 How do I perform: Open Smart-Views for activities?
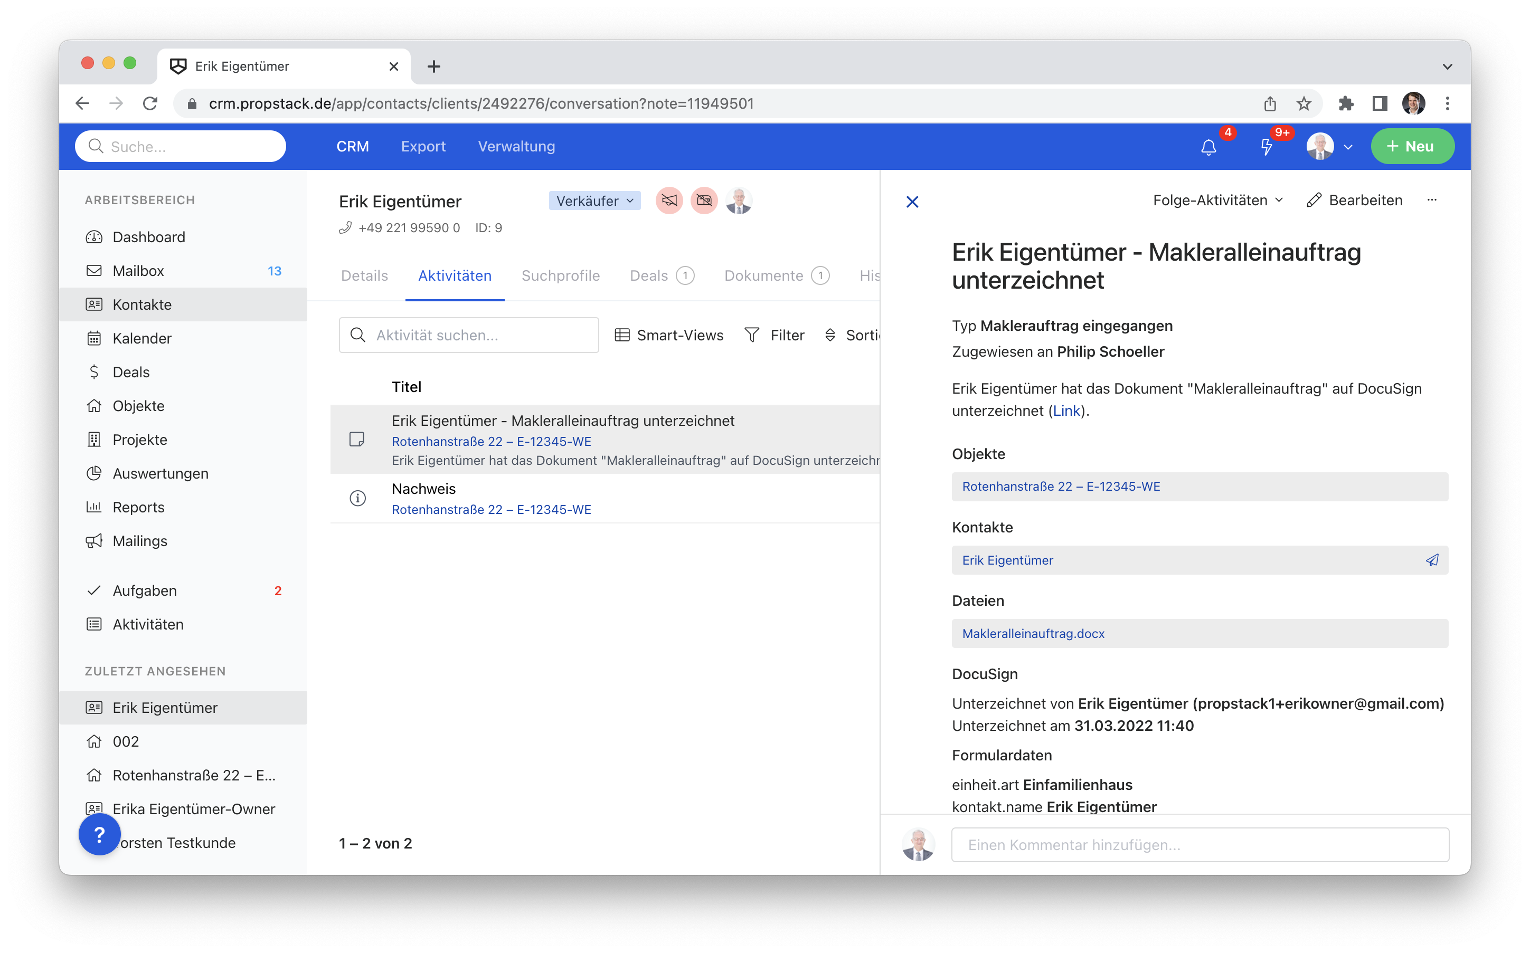point(669,335)
